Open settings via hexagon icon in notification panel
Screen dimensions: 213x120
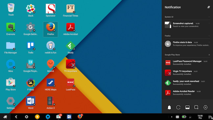(205, 107)
